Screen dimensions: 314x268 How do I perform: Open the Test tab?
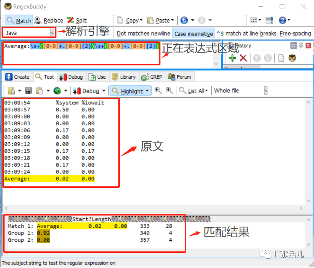45,77
